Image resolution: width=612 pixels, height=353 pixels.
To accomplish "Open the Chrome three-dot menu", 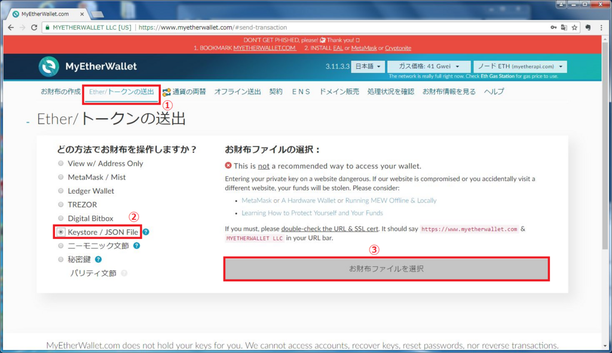I will coord(601,27).
